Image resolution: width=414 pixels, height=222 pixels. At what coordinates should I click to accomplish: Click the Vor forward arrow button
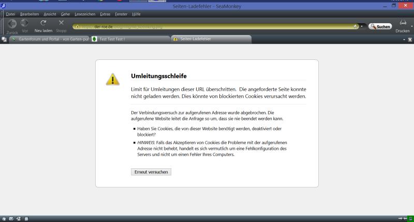[x=25, y=24]
